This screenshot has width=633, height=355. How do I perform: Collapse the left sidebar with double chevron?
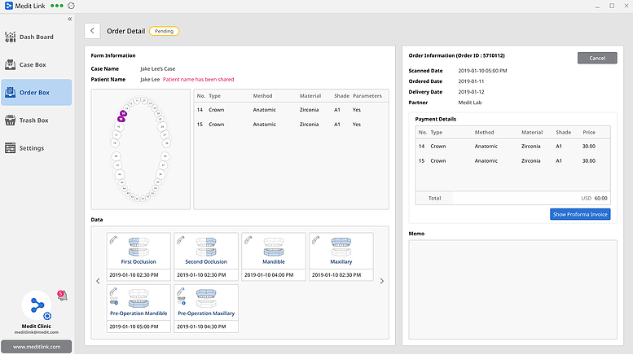(x=69, y=19)
